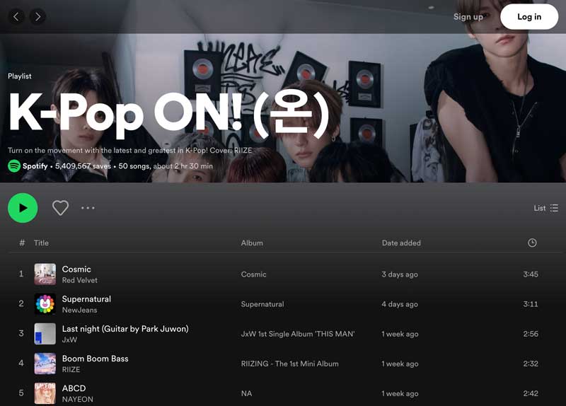
Task: Click the ABCD NAYEON cover art
Action: click(x=45, y=393)
